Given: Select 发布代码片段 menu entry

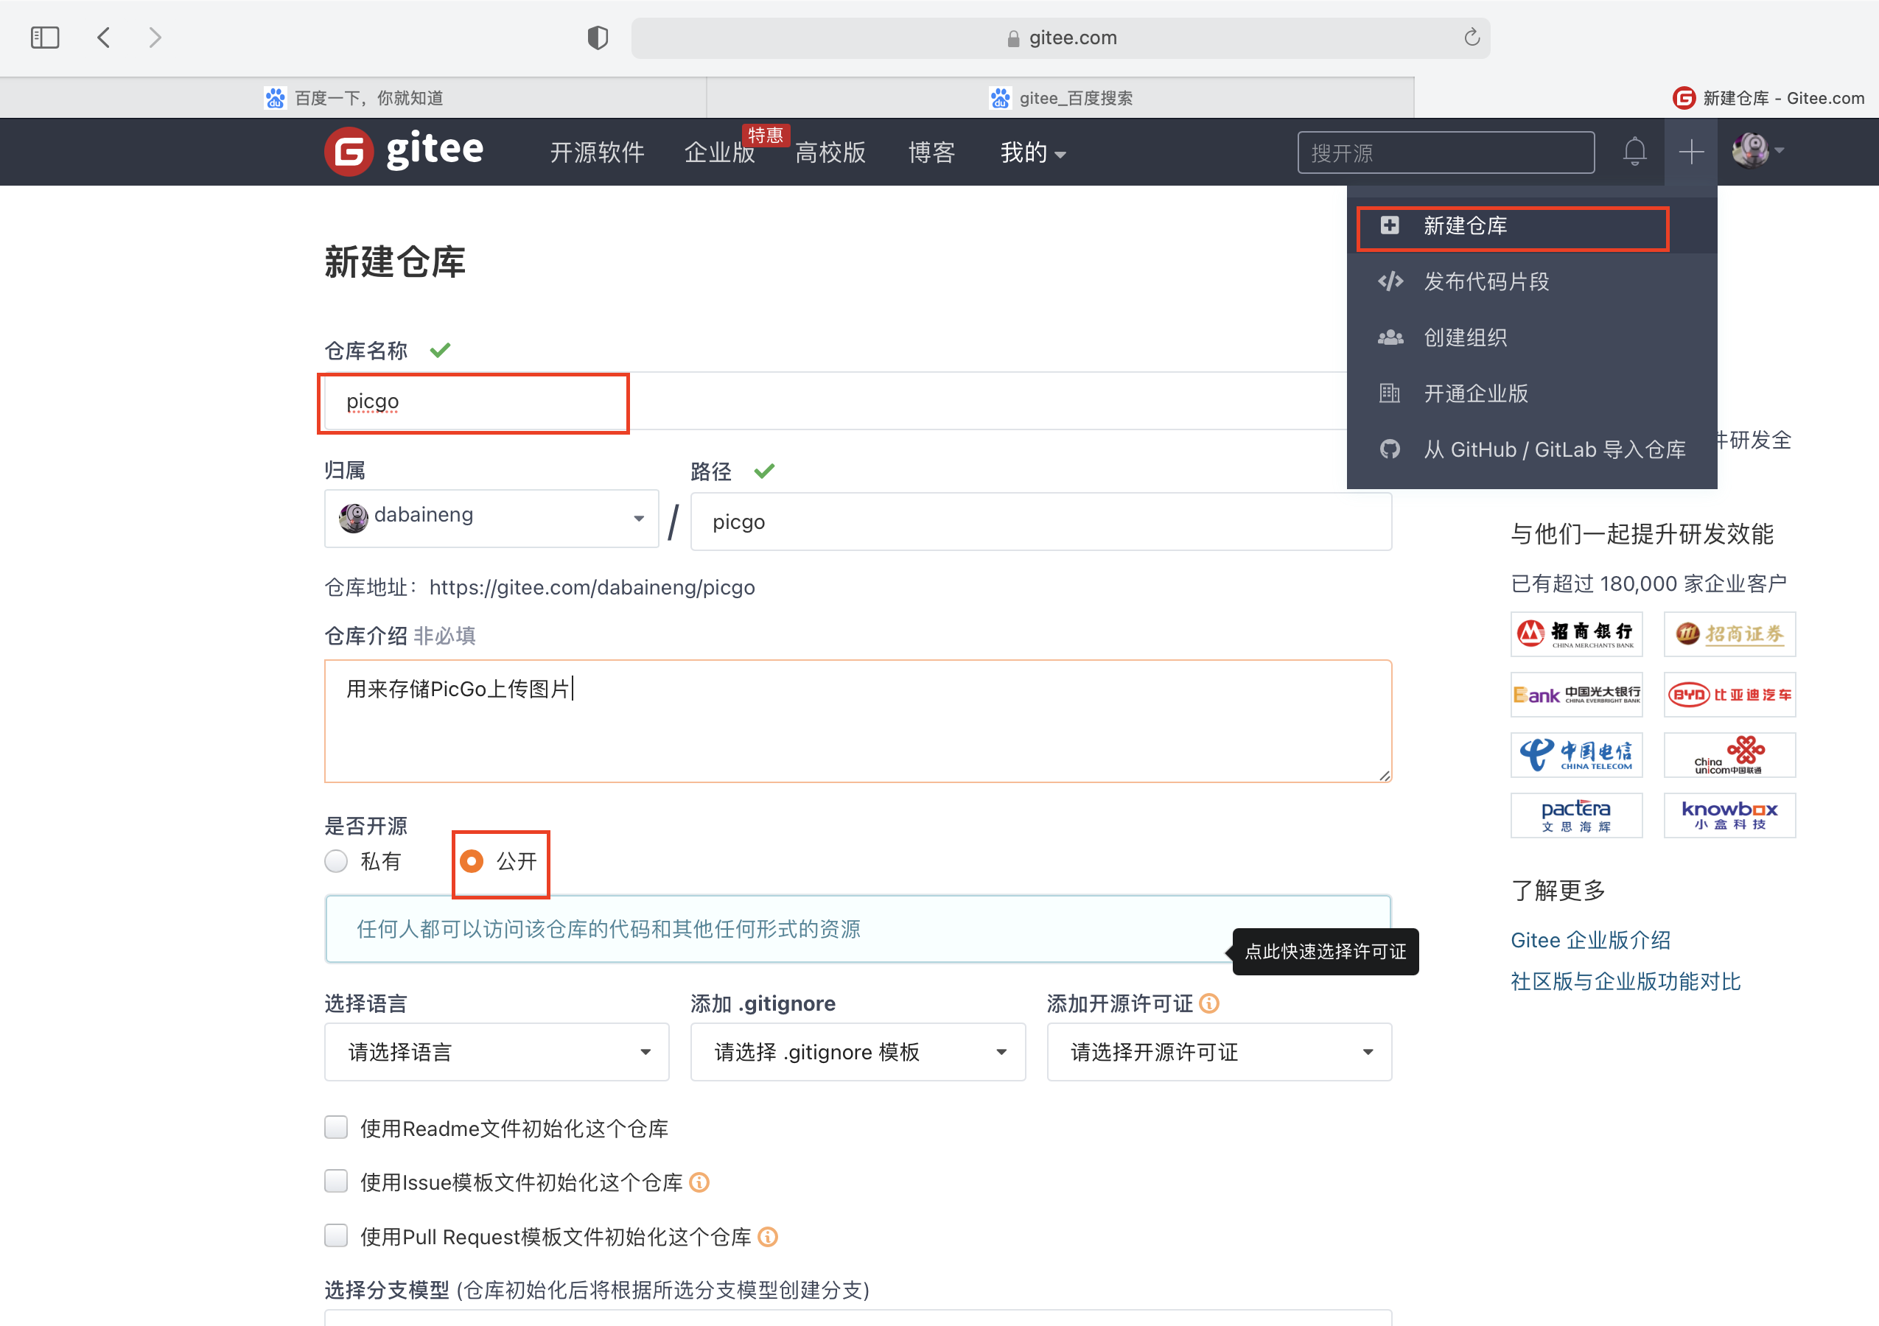Looking at the screenshot, I should click(1532, 281).
